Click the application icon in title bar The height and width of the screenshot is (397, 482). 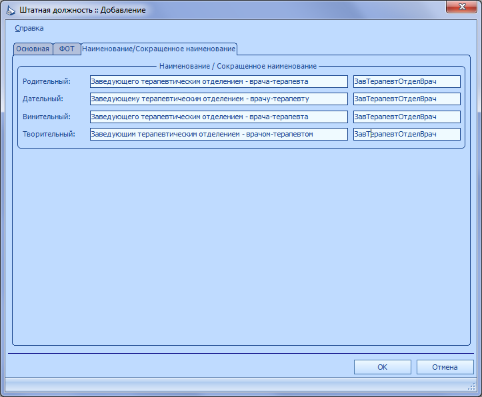pos(11,10)
